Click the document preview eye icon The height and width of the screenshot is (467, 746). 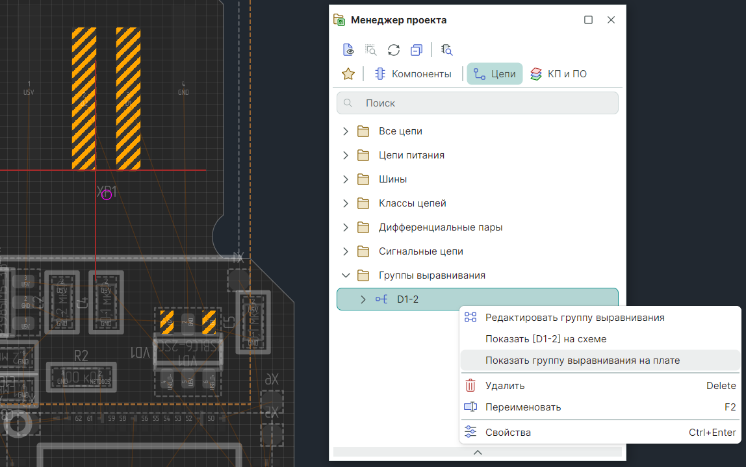coord(349,50)
